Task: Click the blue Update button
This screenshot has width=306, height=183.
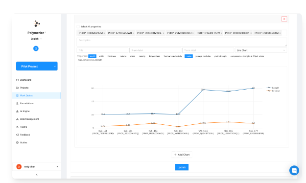Action: click(x=182, y=167)
